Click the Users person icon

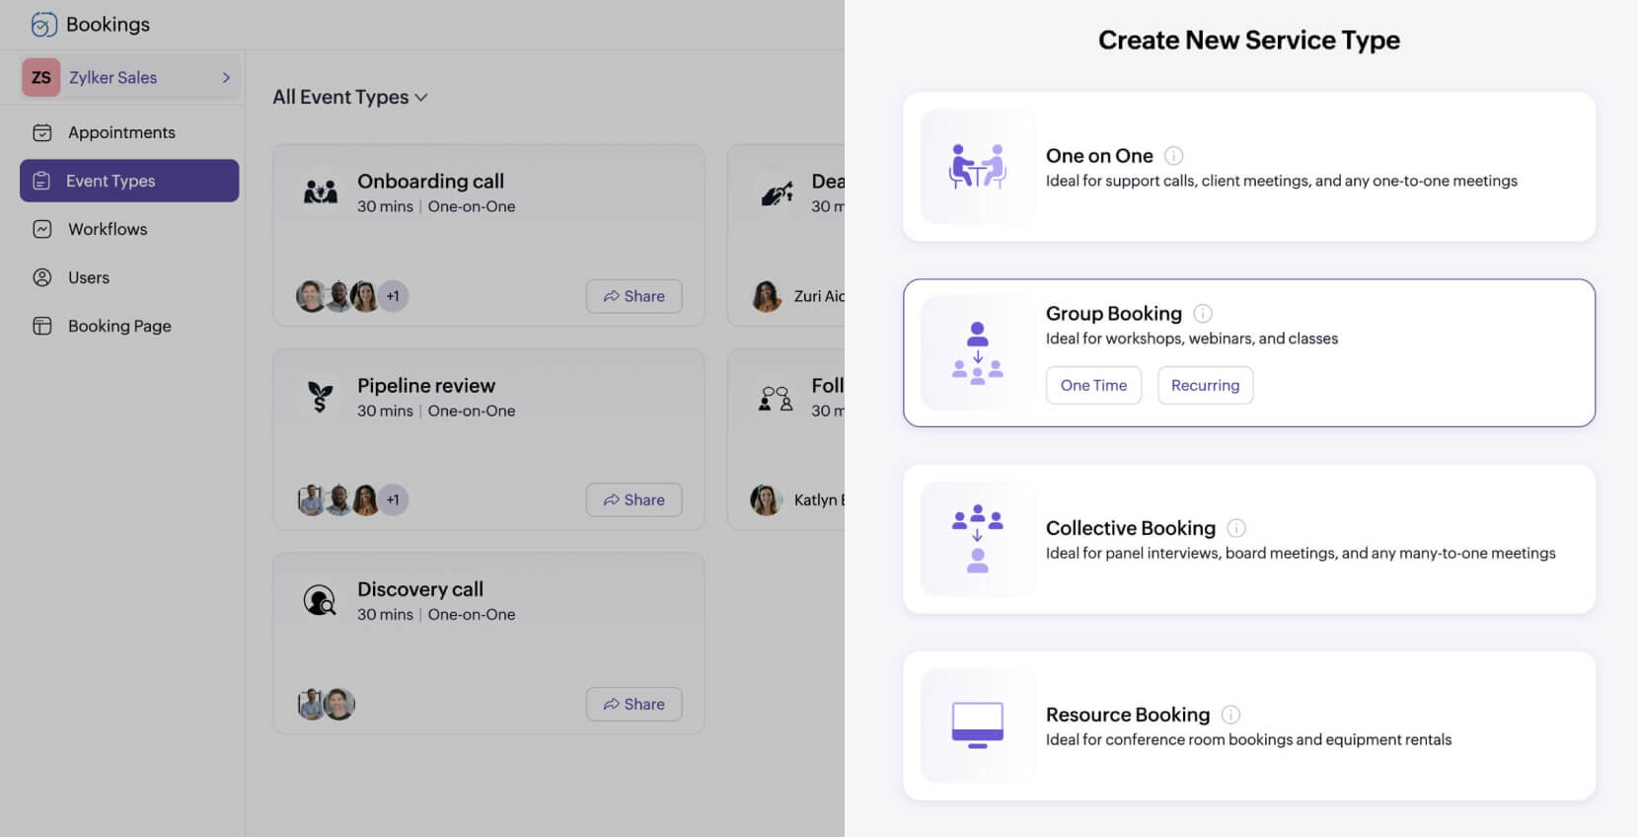(x=42, y=277)
